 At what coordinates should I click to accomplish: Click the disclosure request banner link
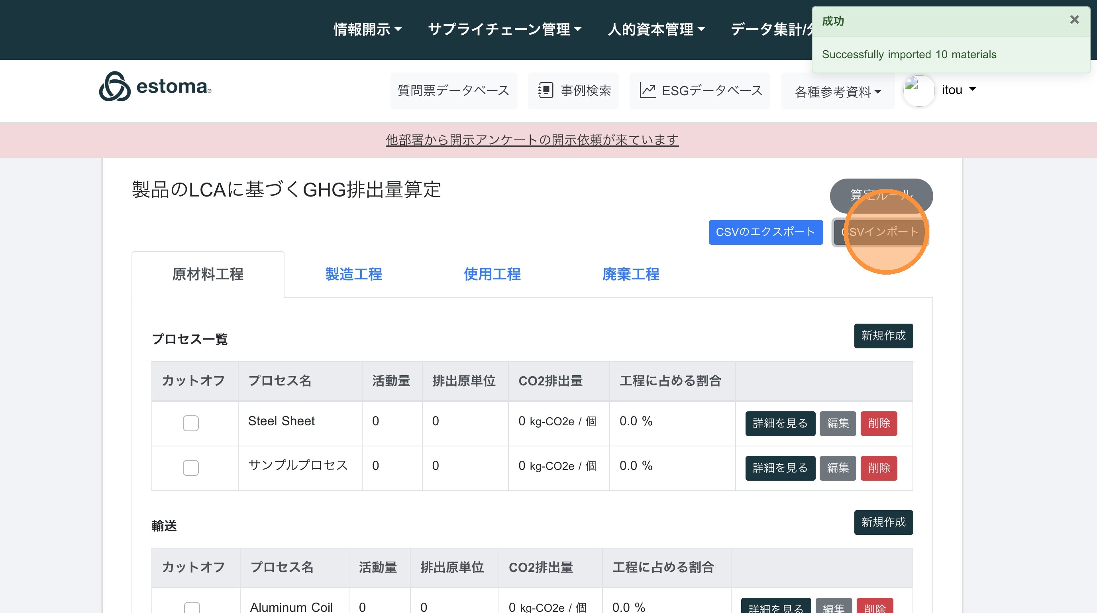coord(532,140)
